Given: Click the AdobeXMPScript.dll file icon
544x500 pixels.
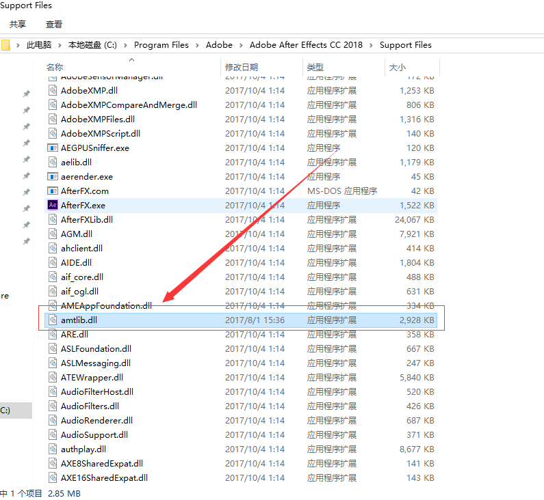Looking at the screenshot, I should coord(53,133).
